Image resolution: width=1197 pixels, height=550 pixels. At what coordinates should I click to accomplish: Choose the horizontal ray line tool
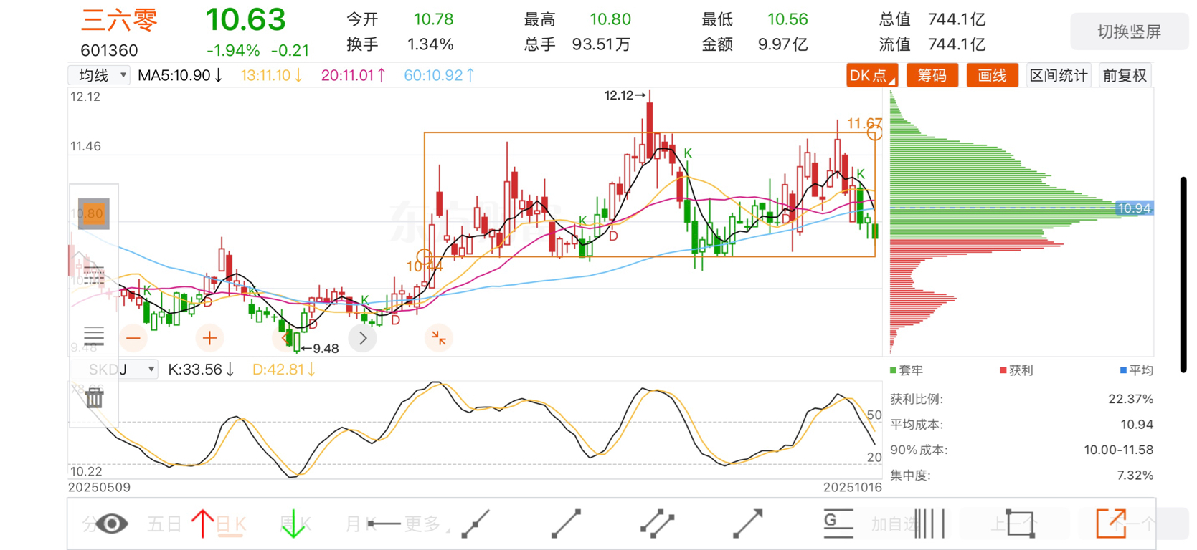384,524
